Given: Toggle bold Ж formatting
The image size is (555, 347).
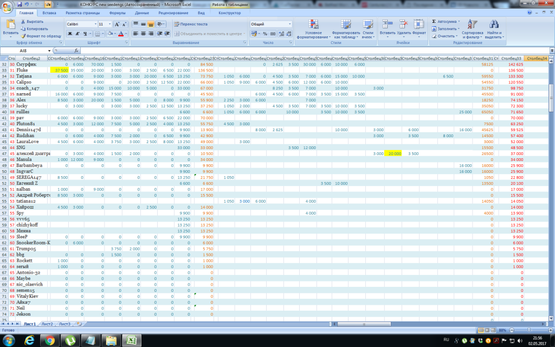Looking at the screenshot, I should click(70, 34).
